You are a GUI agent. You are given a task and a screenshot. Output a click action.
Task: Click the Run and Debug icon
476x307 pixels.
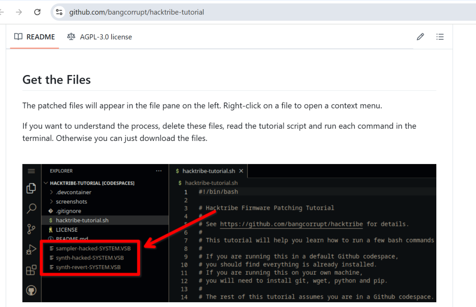pyautogui.click(x=31, y=249)
